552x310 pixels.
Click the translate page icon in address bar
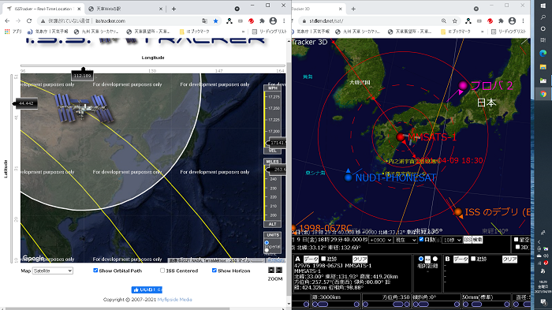click(x=204, y=21)
